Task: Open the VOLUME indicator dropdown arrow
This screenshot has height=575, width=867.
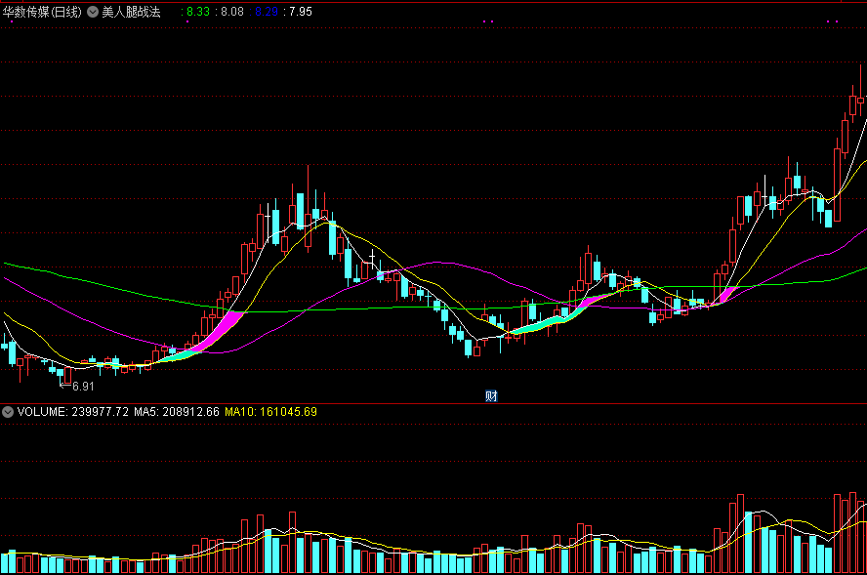Action: 8,412
